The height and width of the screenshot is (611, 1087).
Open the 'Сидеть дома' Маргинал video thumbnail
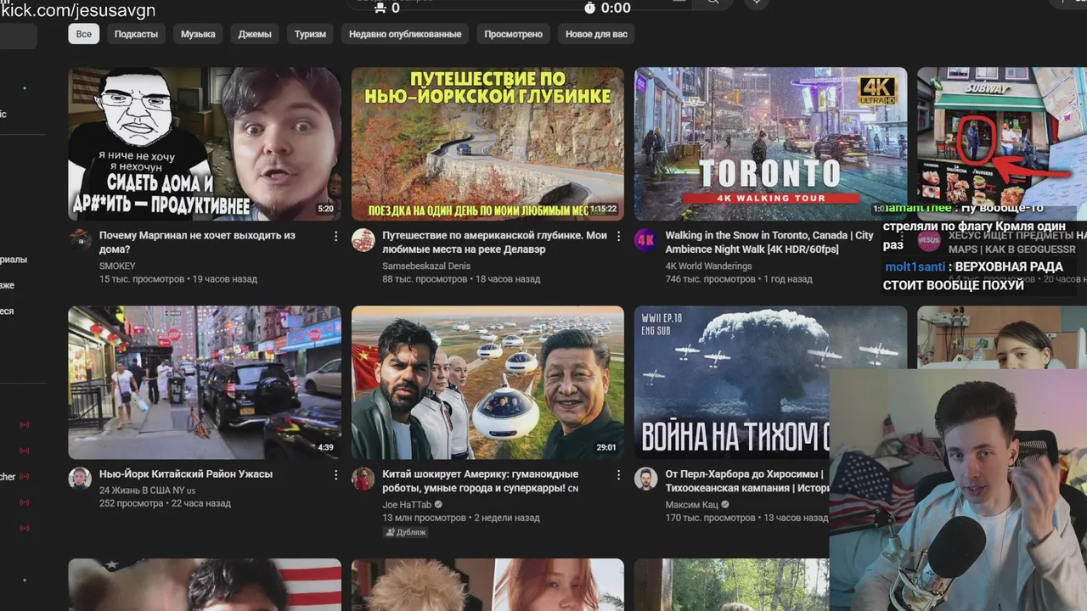(x=205, y=144)
